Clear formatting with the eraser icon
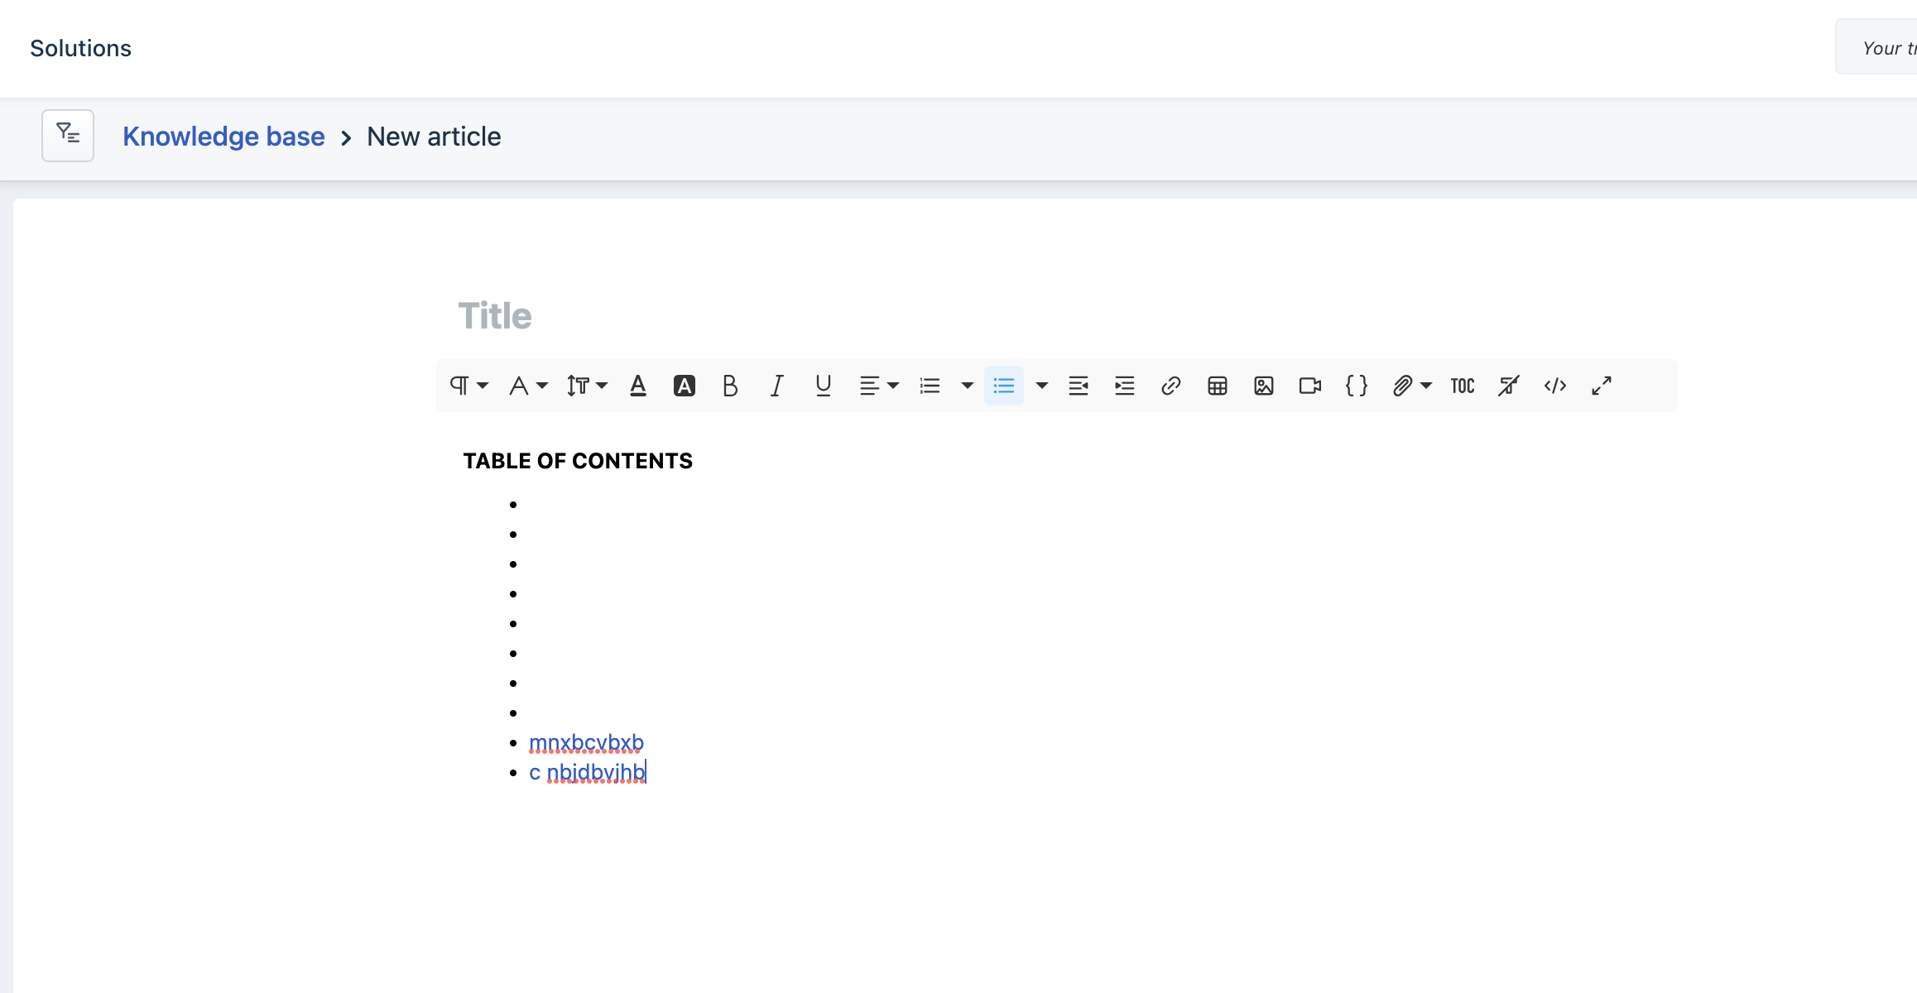Viewport: 1917px width, 993px height. coord(1508,386)
